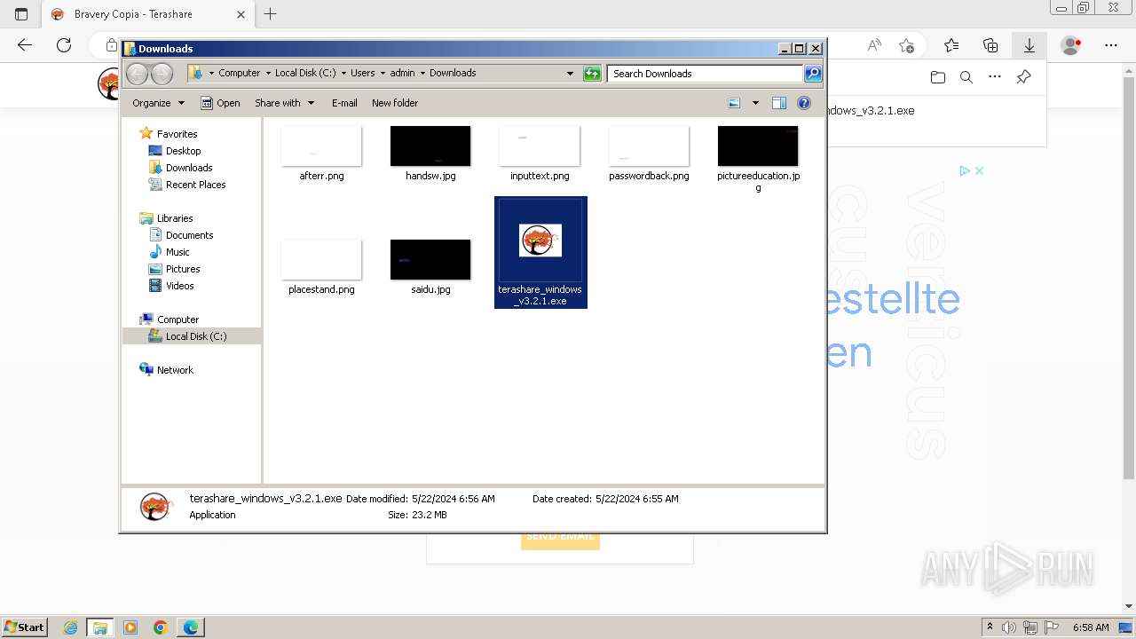Close the advertisement with X icon
This screenshot has height=639, width=1136.
click(x=979, y=170)
